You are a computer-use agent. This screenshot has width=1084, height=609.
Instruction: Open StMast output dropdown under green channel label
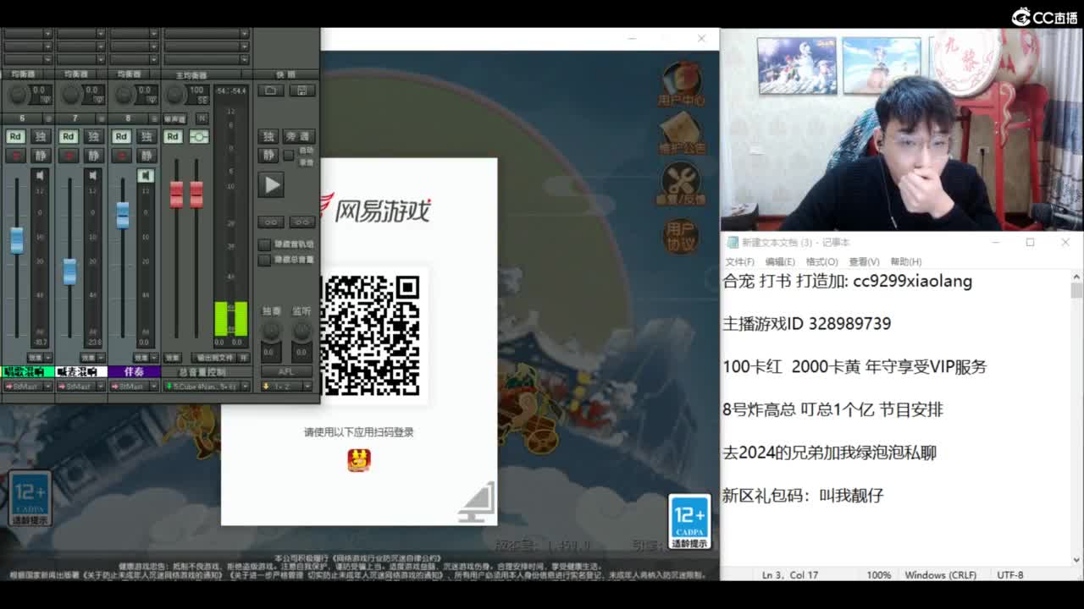tap(47, 387)
